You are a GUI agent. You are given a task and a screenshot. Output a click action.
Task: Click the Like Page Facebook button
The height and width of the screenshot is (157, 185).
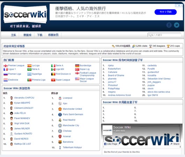tap(111, 144)
